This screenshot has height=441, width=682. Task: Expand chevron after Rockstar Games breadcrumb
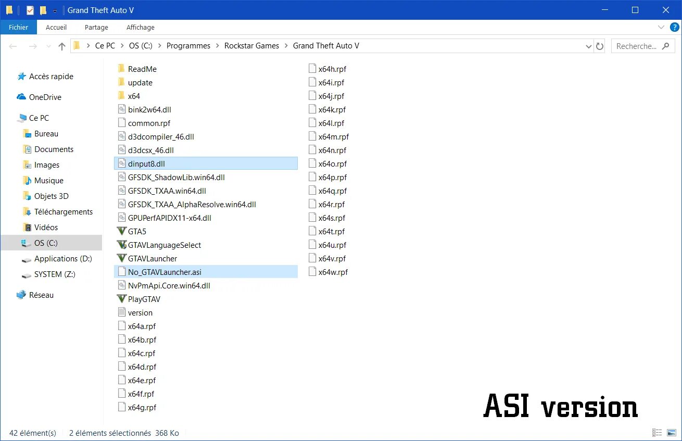[x=286, y=46]
